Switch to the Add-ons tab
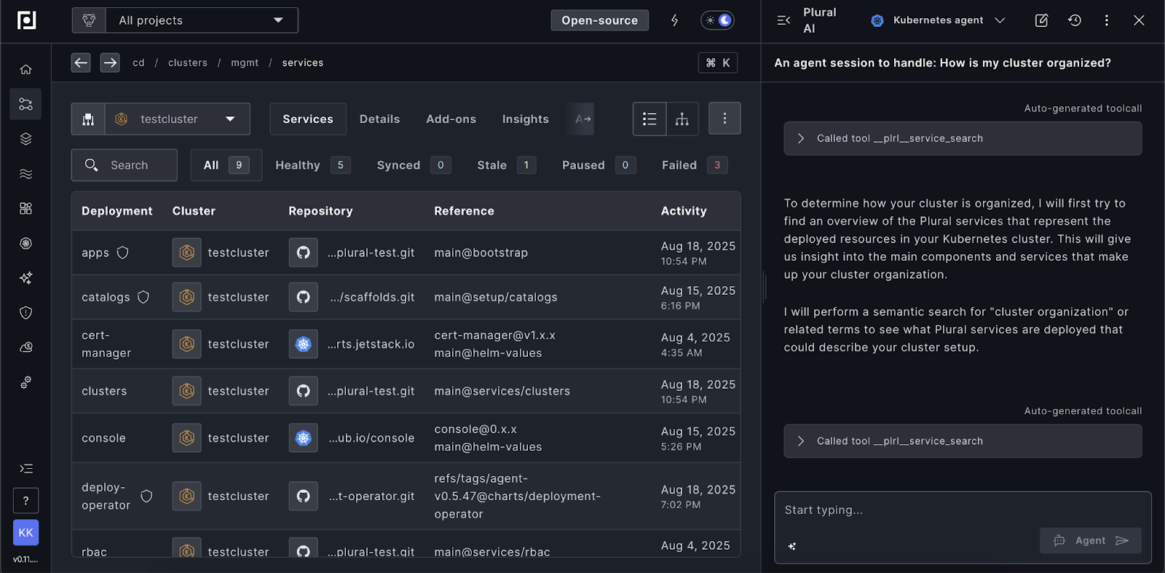This screenshot has width=1165, height=573. point(451,119)
